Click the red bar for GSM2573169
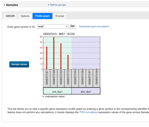Image resolution: width=149 pixels, height=127 pixels. coord(61,56)
